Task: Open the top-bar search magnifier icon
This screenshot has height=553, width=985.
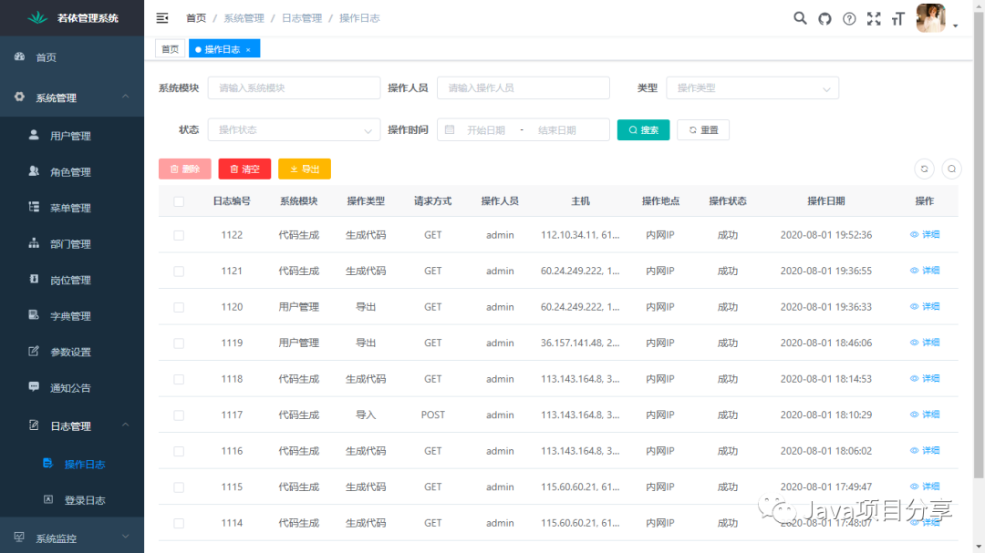Action: [x=800, y=18]
